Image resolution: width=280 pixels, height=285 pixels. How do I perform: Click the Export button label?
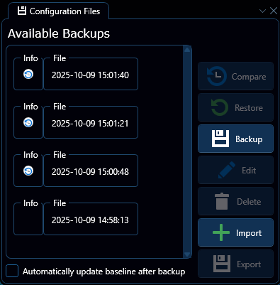[249, 264]
